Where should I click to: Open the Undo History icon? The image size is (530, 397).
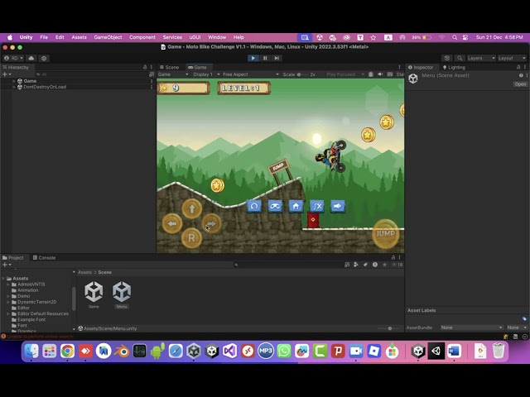[x=447, y=58]
